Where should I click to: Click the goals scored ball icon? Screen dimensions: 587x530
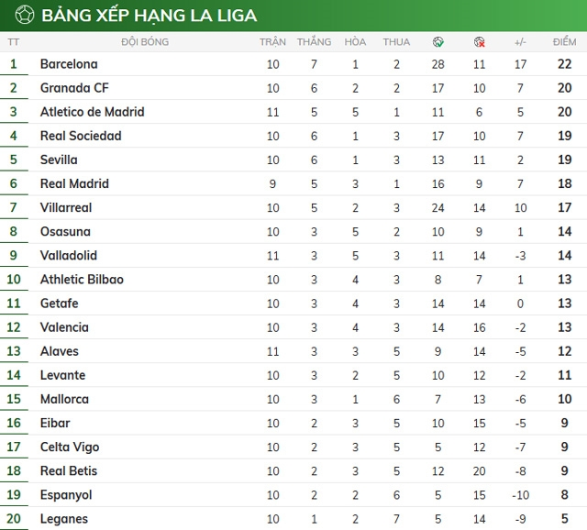pos(437,42)
